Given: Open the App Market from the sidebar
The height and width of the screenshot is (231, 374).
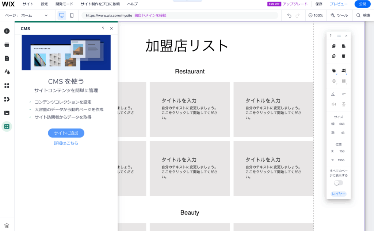Looking at the screenshot, I should point(7,85).
